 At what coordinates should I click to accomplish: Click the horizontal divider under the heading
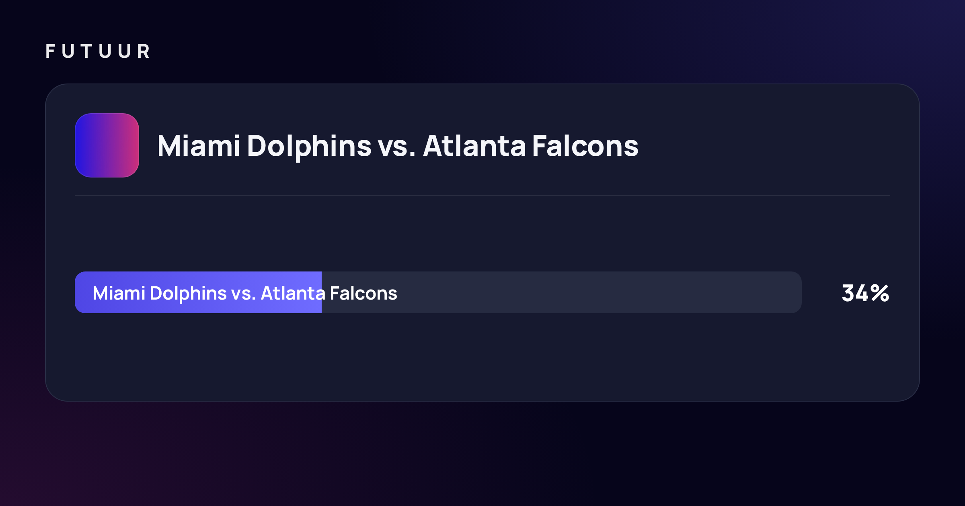pos(482,196)
